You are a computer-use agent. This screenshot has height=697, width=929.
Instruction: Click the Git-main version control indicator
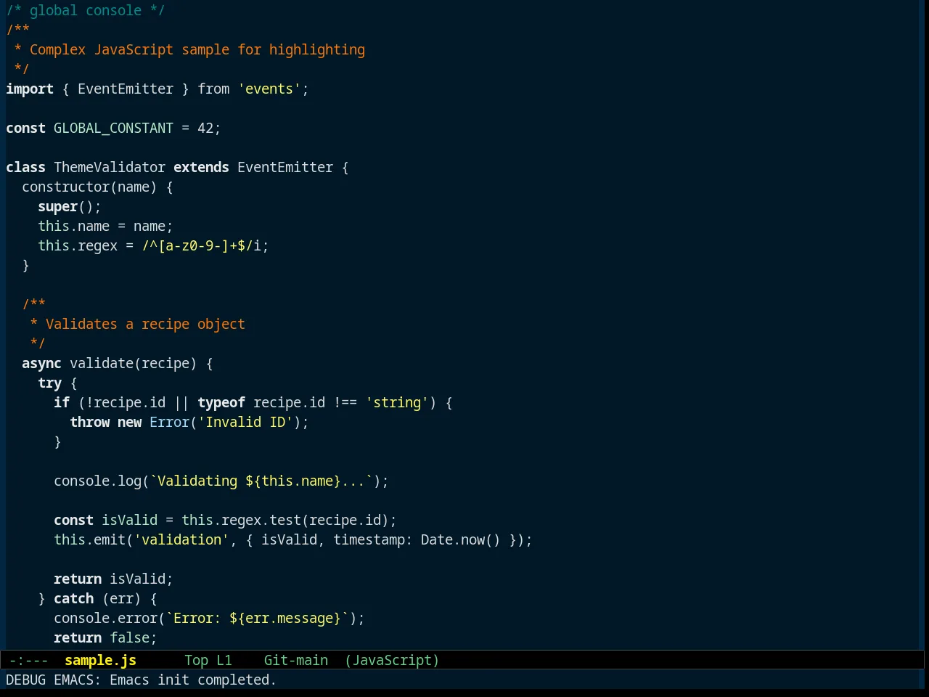click(296, 660)
